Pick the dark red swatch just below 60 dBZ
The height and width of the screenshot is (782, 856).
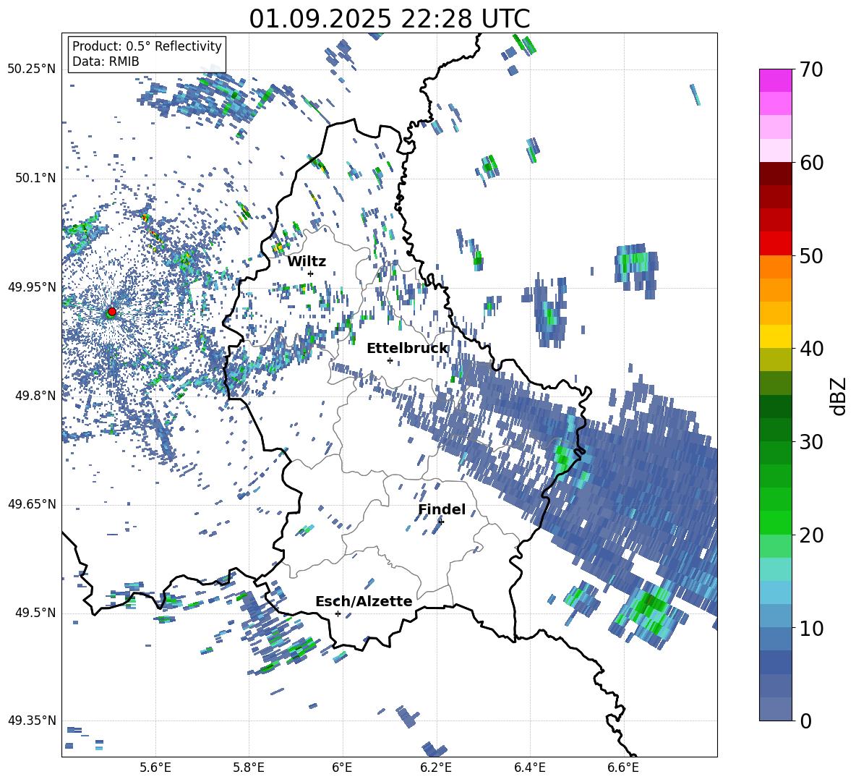coord(775,174)
